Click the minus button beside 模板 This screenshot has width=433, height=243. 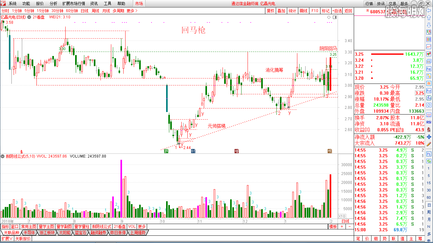click(x=349, y=227)
